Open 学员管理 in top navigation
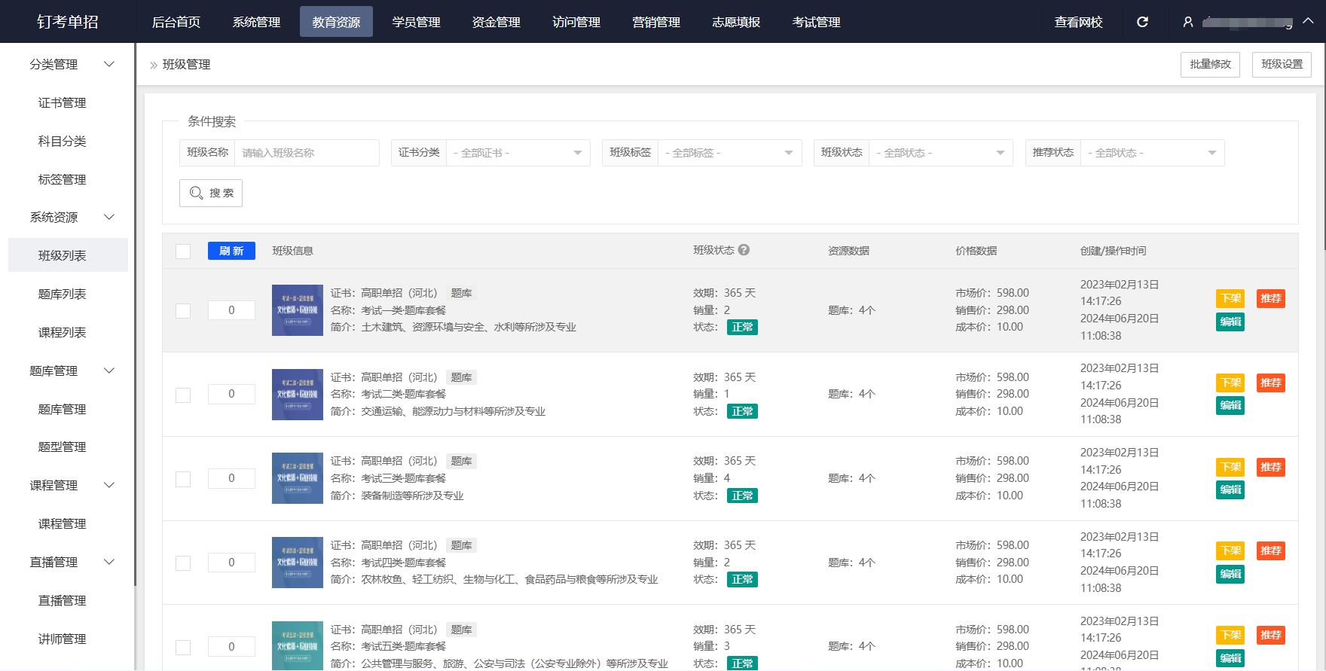This screenshot has width=1326, height=671. tap(416, 22)
